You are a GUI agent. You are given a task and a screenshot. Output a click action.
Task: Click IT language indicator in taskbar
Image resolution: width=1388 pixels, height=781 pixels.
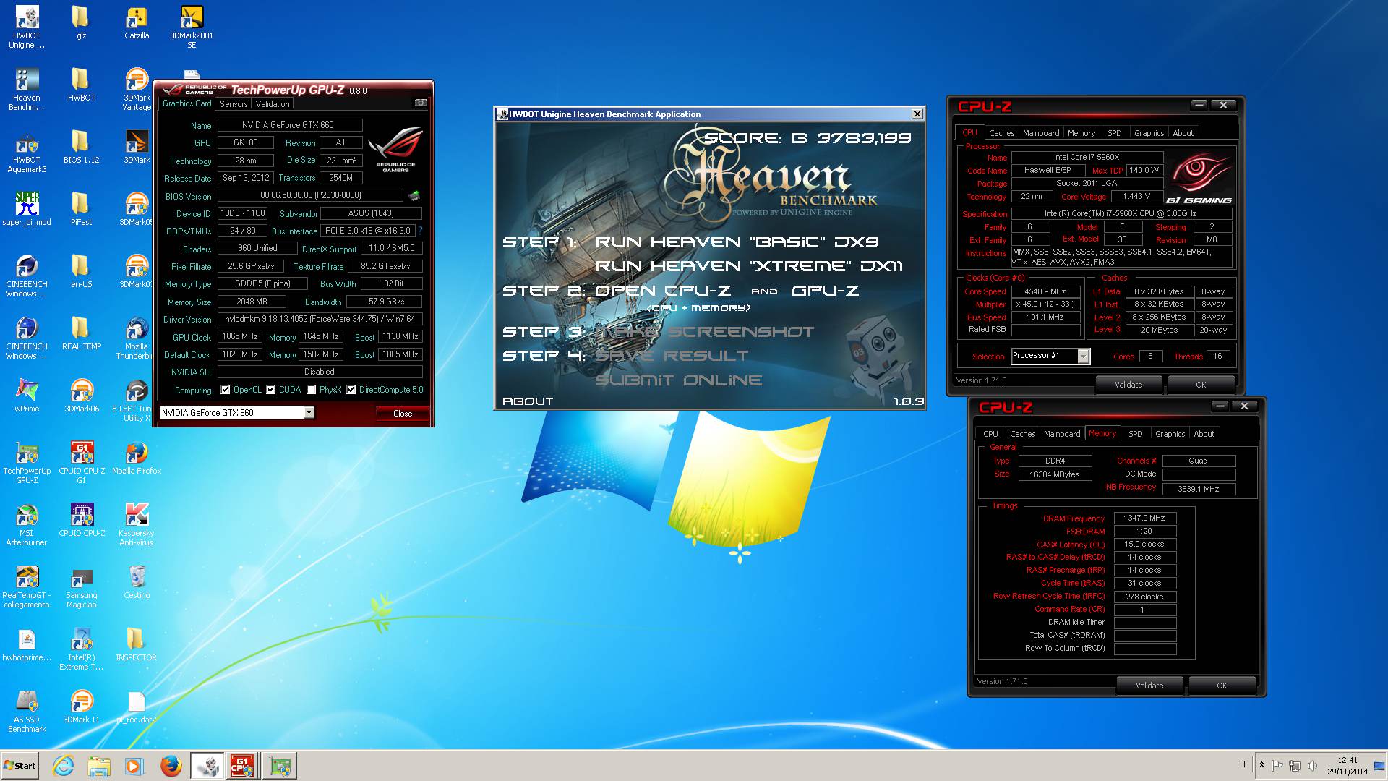(1243, 764)
